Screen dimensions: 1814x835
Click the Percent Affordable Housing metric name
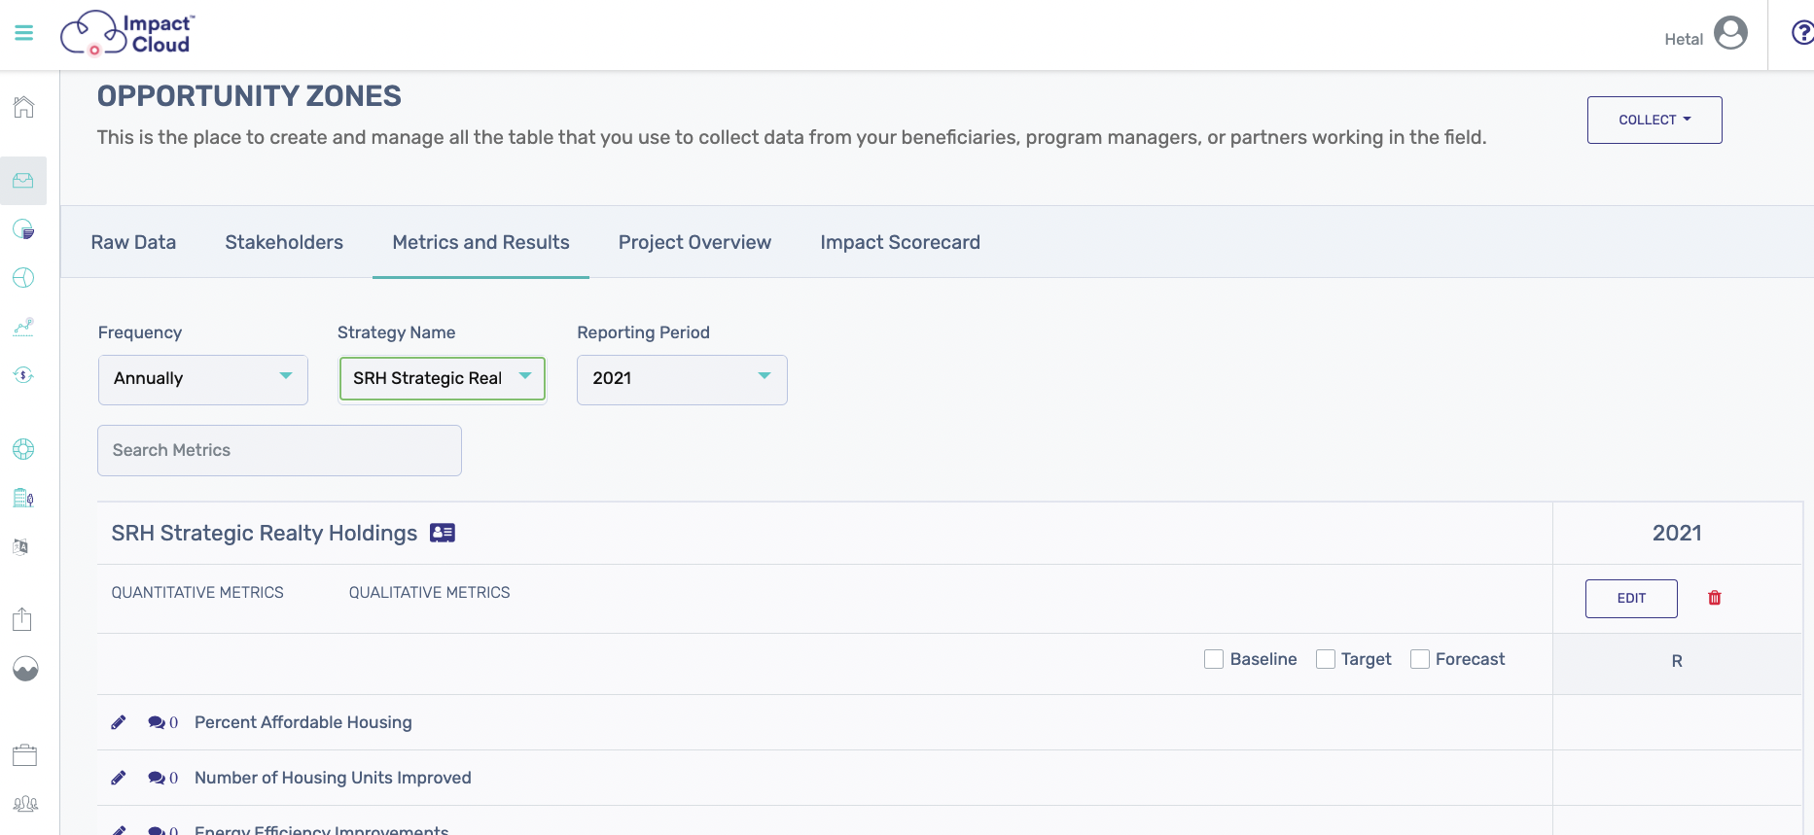(x=303, y=722)
